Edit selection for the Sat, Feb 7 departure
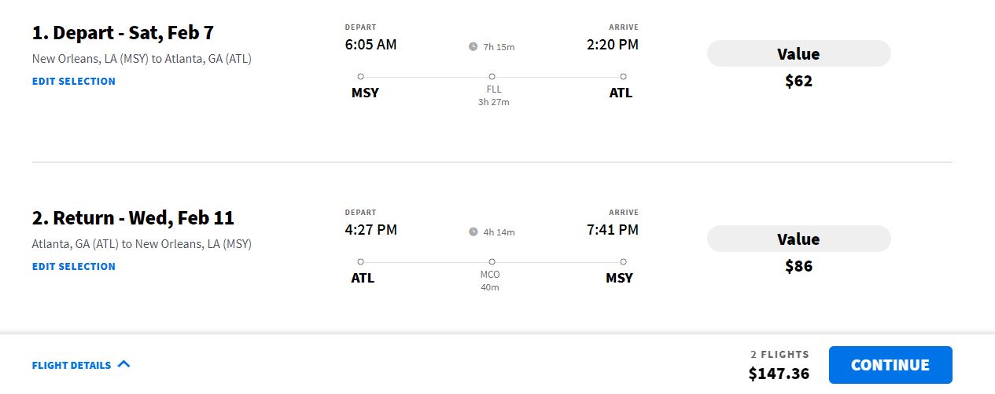 [x=74, y=81]
